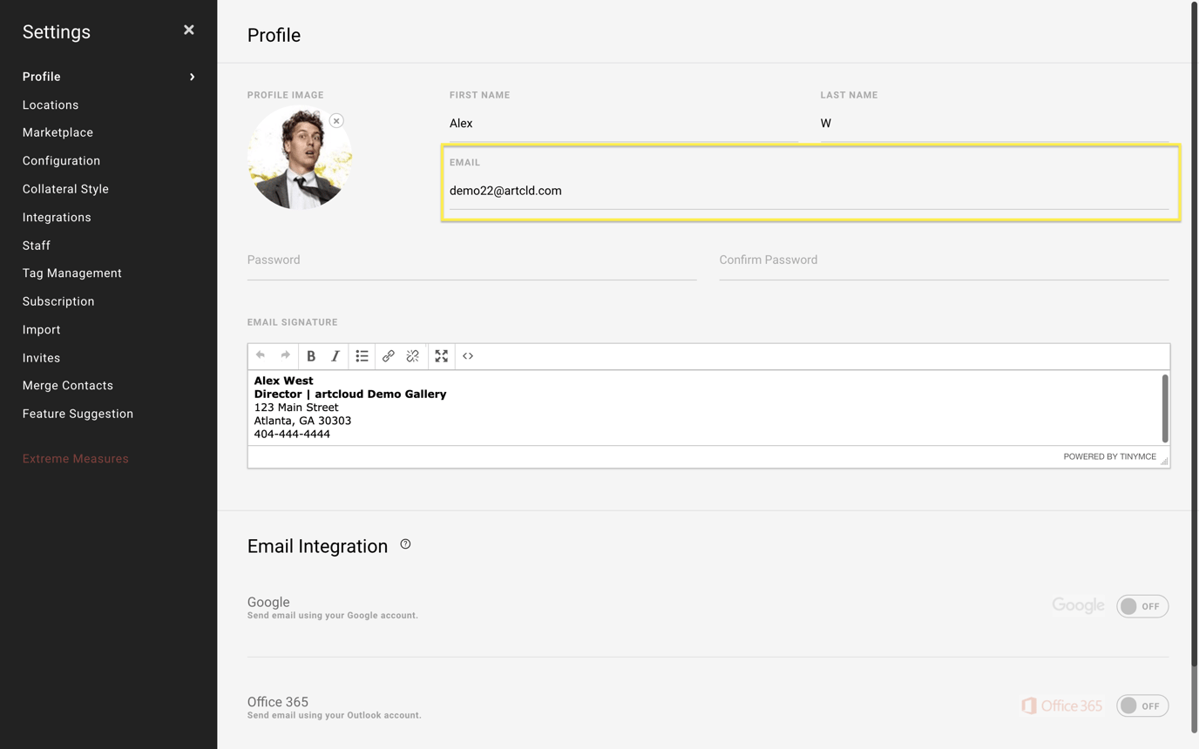
Task: Click the Extreme Measures link
Action: (x=75, y=458)
